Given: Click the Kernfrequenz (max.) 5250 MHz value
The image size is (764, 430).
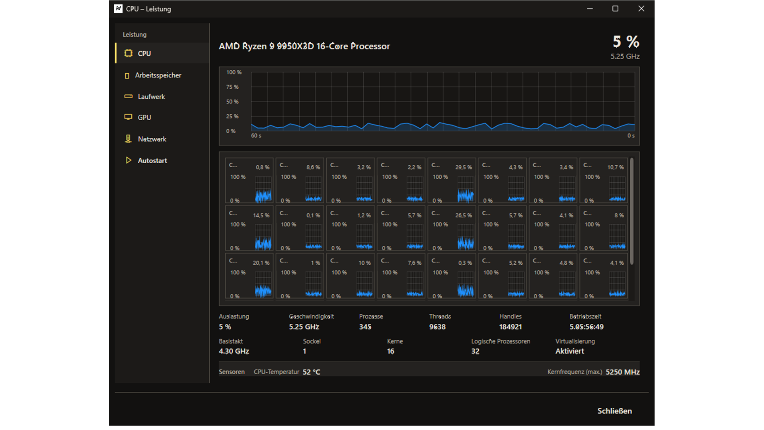Looking at the screenshot, I should (x=622, y=372).
